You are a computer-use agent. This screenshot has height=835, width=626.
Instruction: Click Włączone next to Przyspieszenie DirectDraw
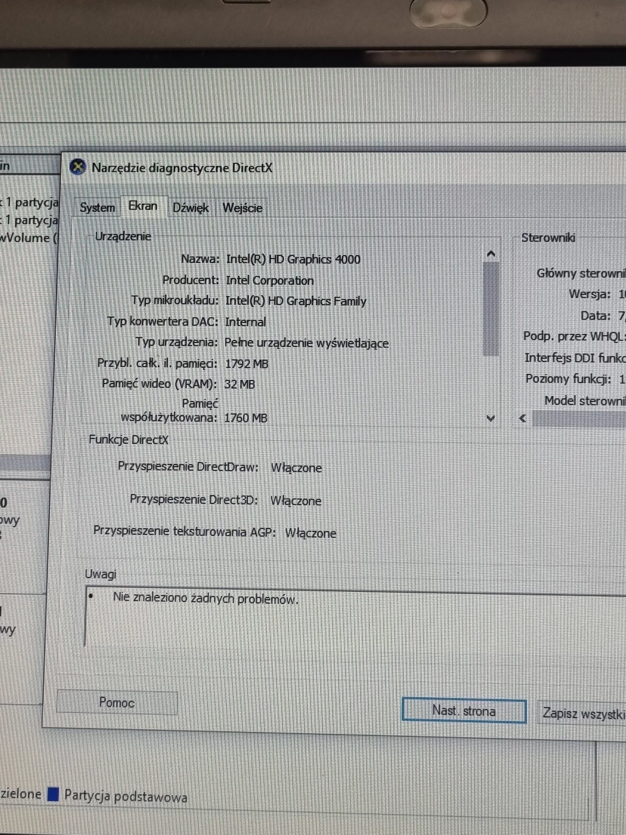[296, 468]
